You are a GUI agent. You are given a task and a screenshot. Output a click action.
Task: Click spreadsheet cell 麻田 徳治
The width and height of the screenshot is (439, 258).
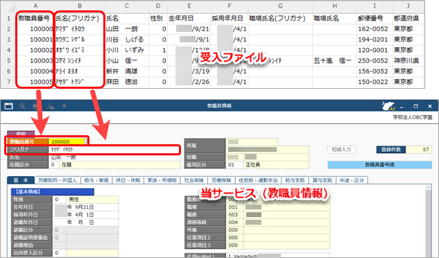pos(127,82)
